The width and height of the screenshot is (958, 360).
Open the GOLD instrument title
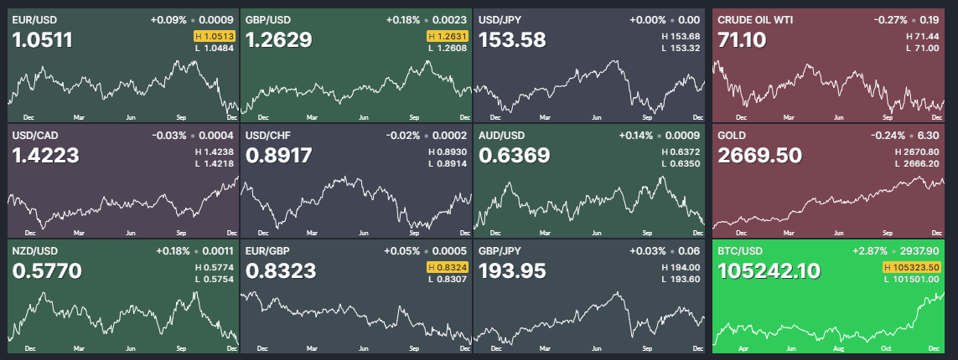[x=732, y=136]
